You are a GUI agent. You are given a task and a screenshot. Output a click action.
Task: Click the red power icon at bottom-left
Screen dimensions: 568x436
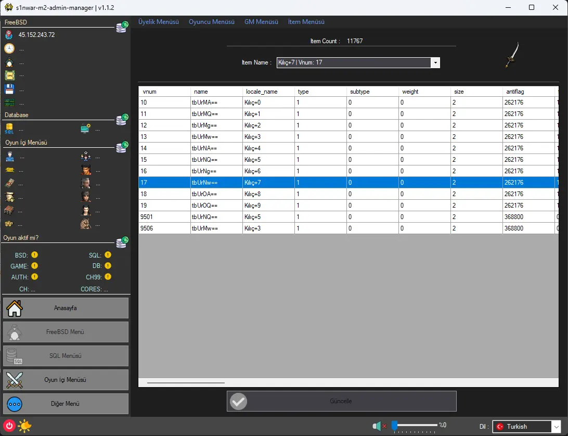pyautogui.click(x=9, y=426)
